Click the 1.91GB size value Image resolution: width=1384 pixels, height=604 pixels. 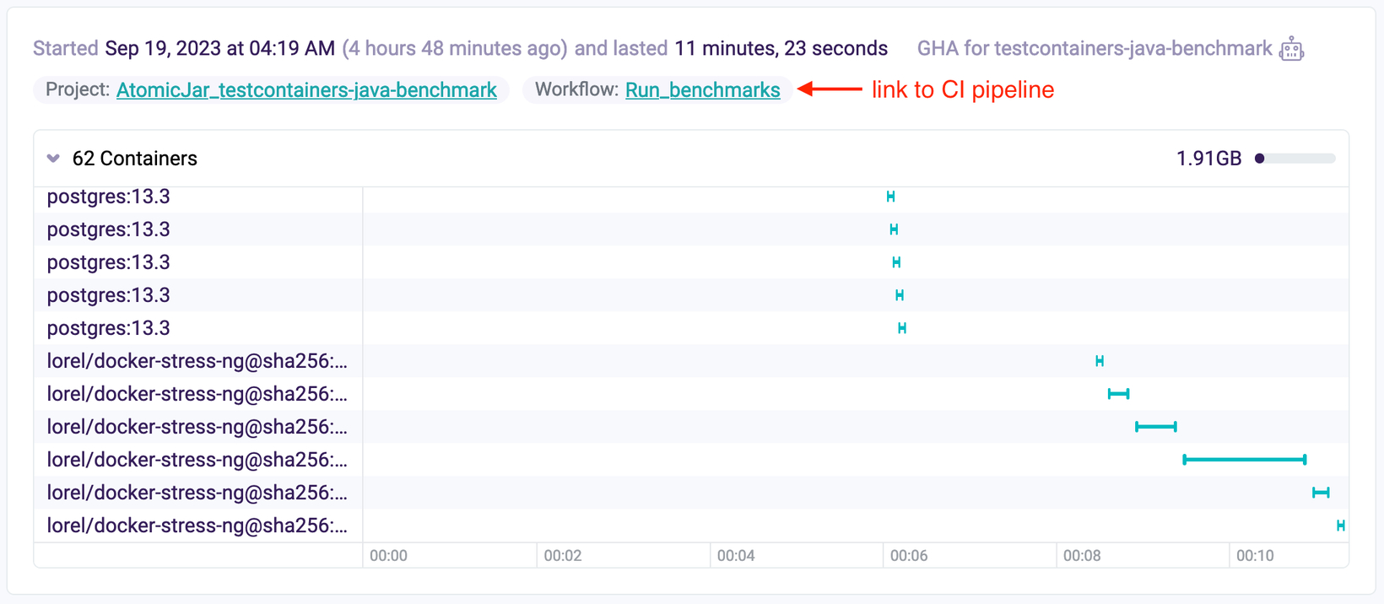pyautogui.click(x=1208, y=159)
